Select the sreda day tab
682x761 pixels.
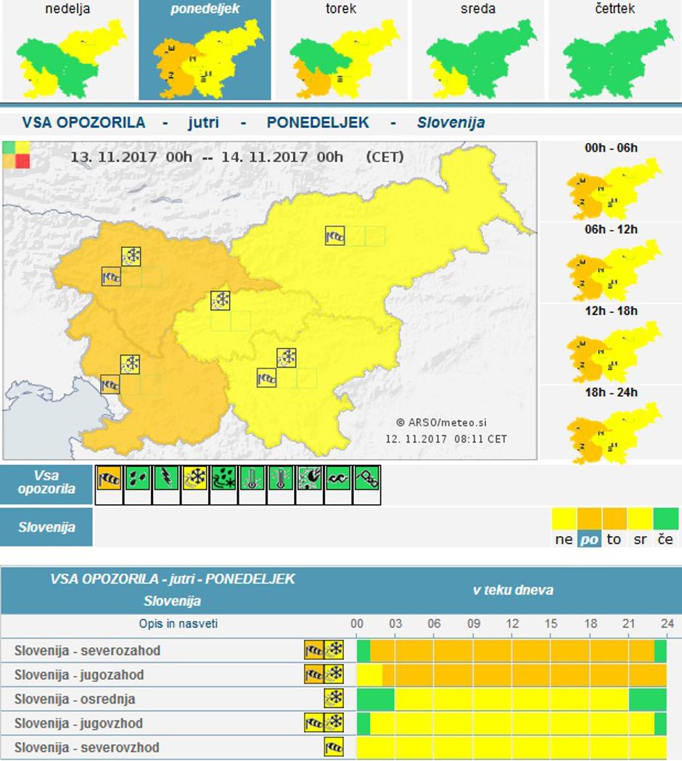478,51
